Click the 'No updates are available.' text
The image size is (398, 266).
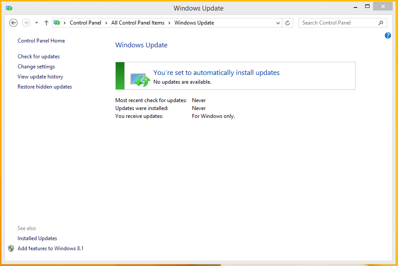point(182,82)
